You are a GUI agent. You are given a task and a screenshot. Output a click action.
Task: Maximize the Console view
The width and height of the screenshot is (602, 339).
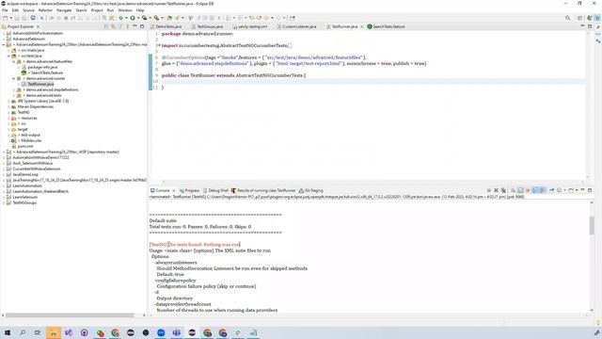pyautogui.click(x=590, y=190)
